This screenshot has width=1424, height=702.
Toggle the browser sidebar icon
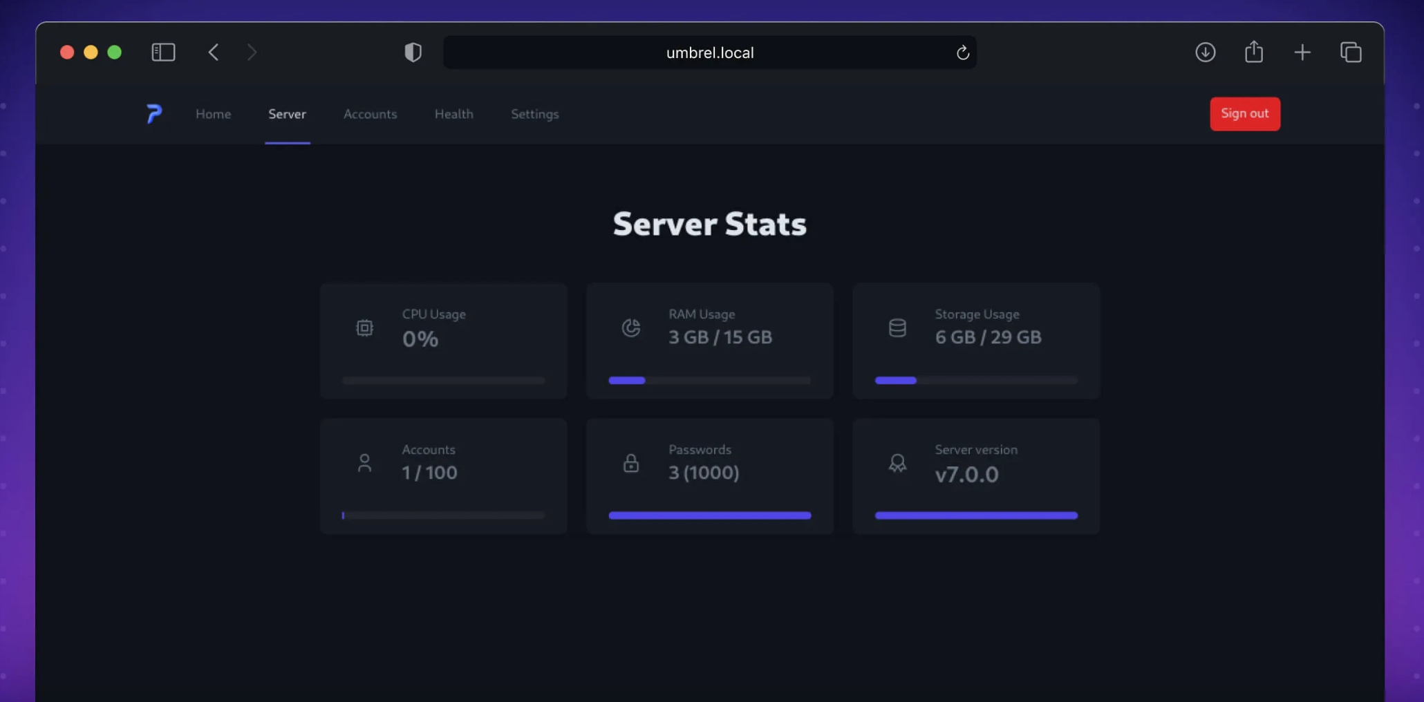click(x=163, y=52)
